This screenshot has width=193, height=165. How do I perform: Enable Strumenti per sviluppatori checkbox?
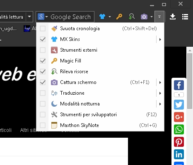click(43, 115)
